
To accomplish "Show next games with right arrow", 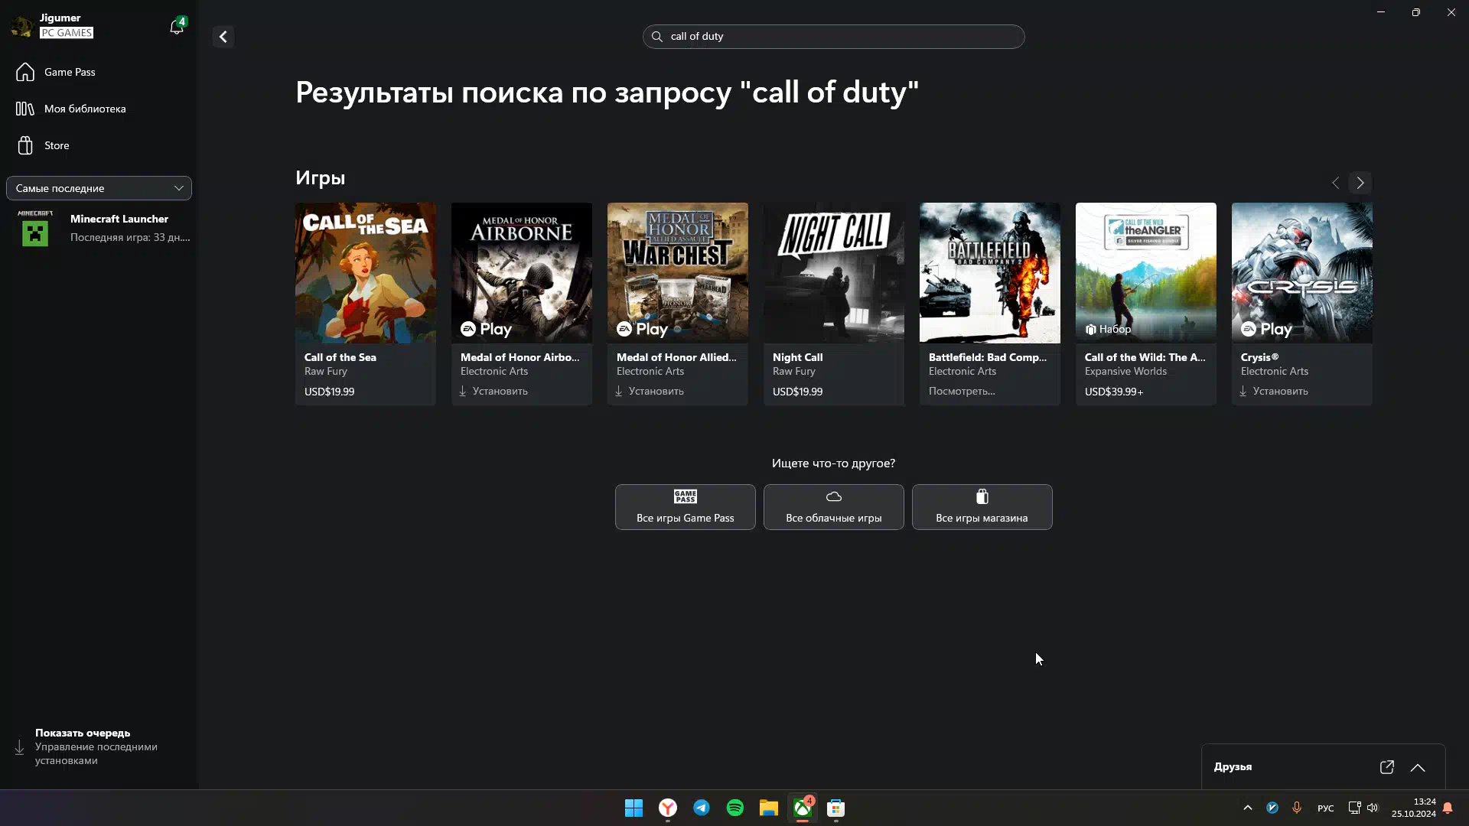I will coord(1360,183).
